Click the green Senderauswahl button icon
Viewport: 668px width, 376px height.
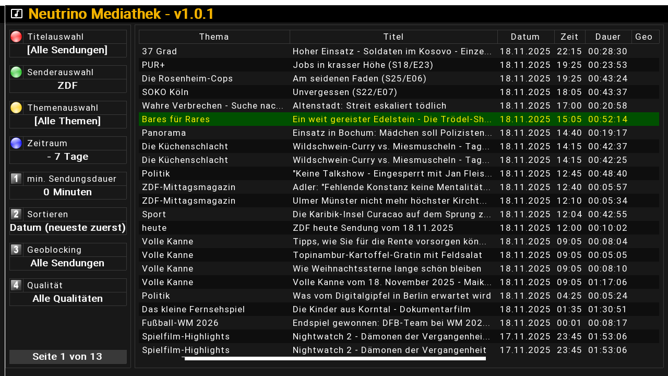[x=16, y=72]
